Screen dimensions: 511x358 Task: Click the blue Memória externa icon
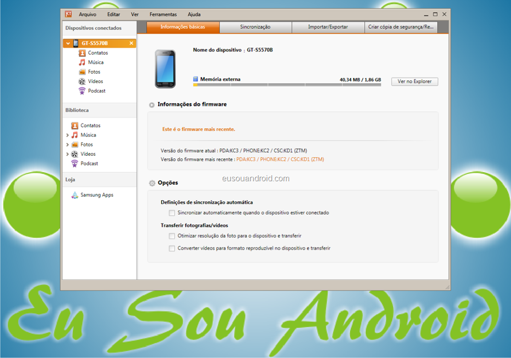click(196, 79)
